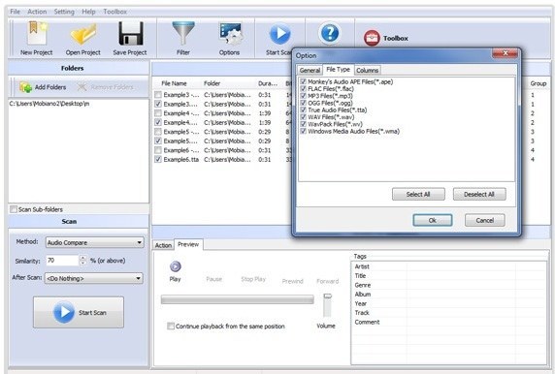Toggle WavPack Files(*.wv) checkbox
This screenshot has height=374, width=555.
coord(303,124)
